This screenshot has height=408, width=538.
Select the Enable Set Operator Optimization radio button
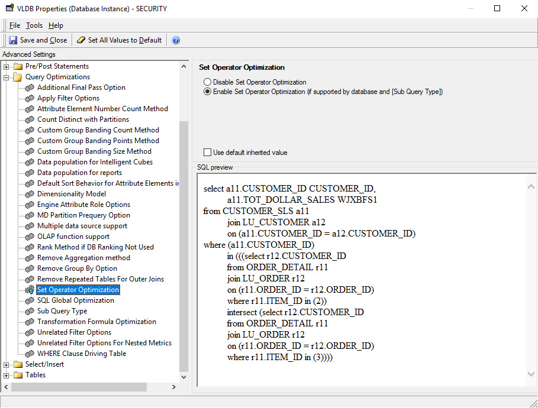point(210,92)
